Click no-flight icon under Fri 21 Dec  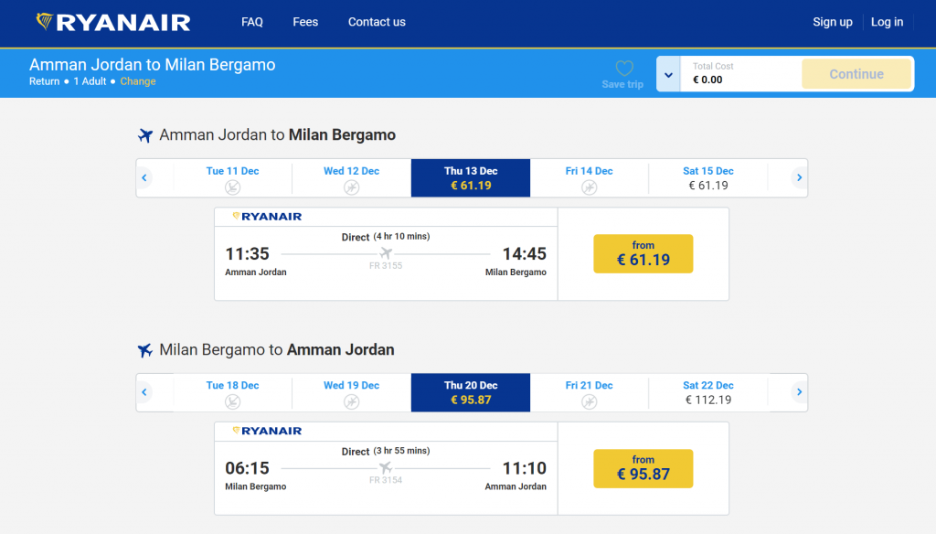coord(590,401)
